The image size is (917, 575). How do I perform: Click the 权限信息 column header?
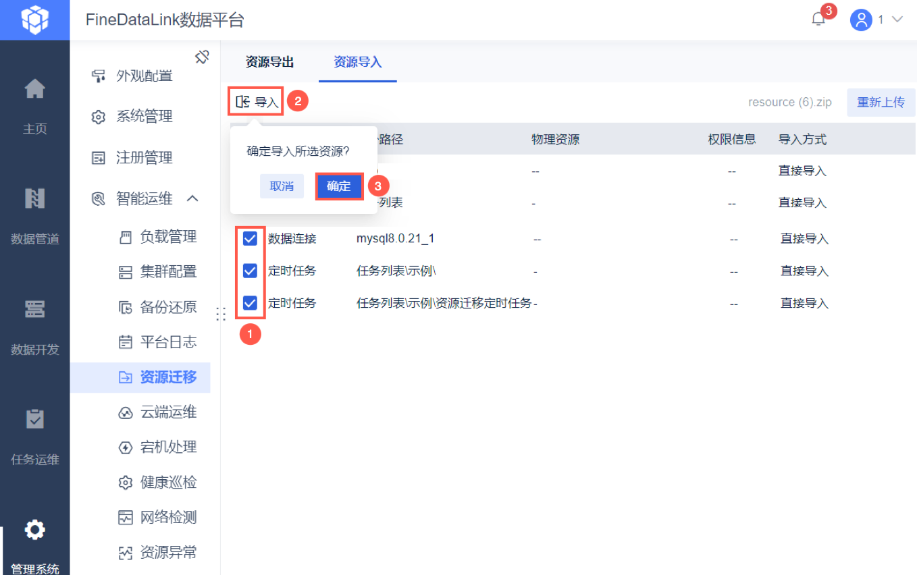click(732, 140)
